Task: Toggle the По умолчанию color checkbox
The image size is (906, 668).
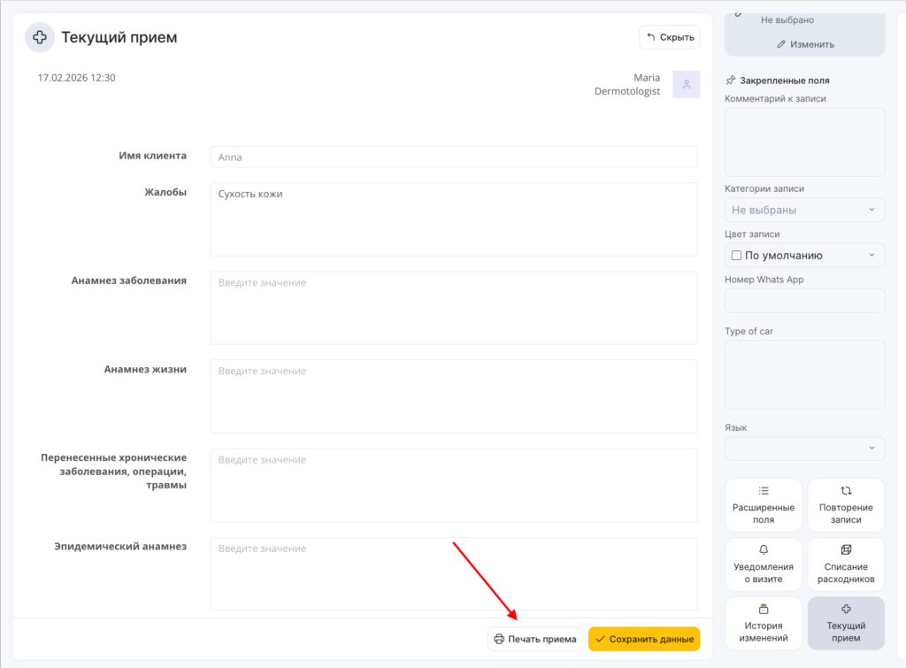Action: coord(736,256)
